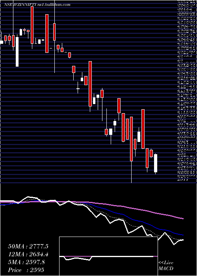This screenshot has width=197, height=276.
Task: Open the MACD inset chart box
Action: pos(108,256)
